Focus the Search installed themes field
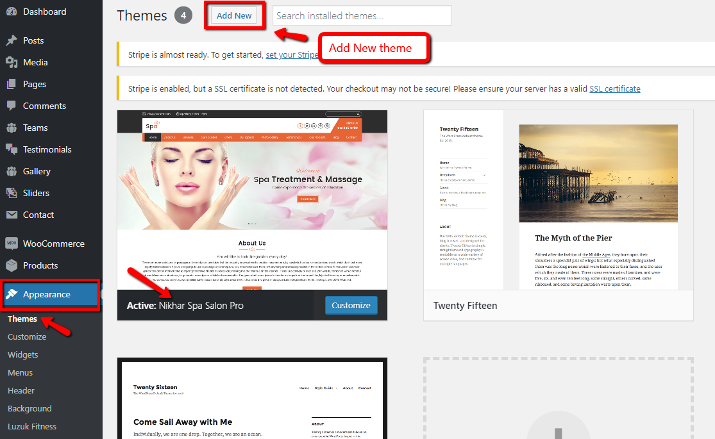This screenshot has width=715, height=439. [362, 15]
